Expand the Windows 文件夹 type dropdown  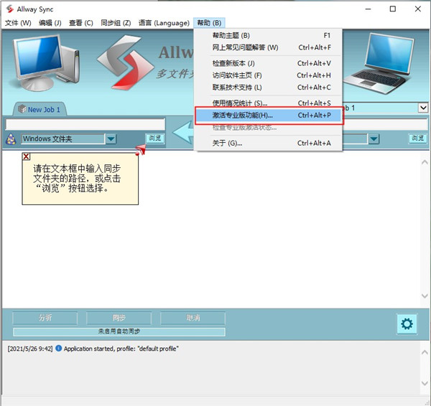tap(111, 138)
